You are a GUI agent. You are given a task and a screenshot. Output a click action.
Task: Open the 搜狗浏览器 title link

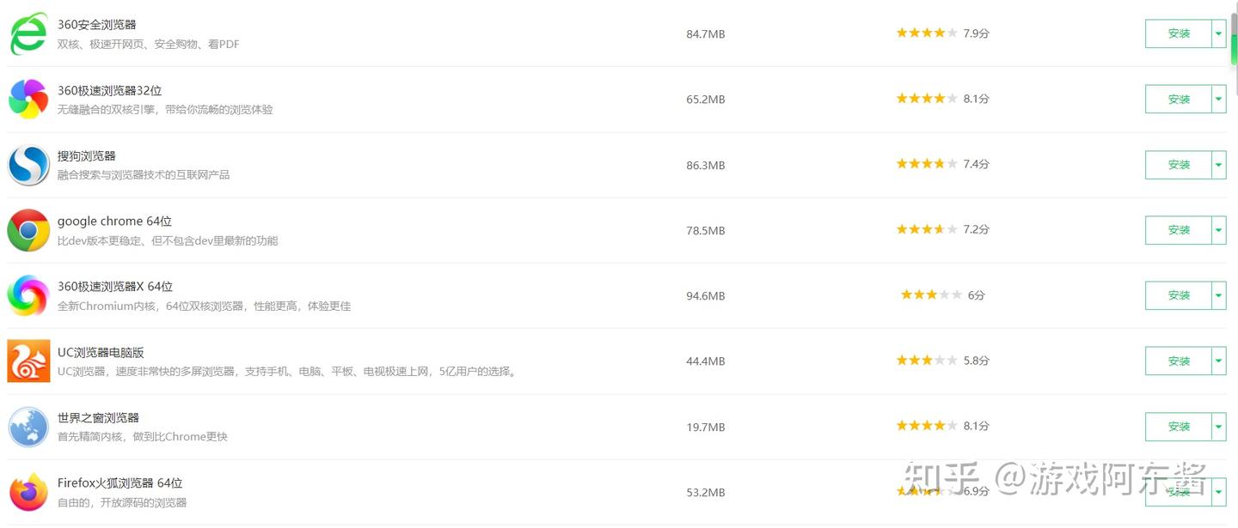[87, 156]
